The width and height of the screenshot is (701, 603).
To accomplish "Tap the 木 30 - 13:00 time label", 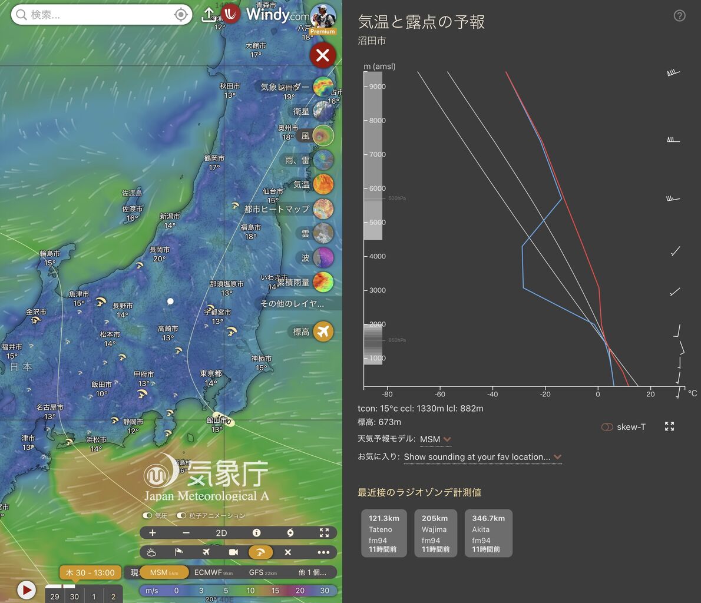I will tap(90, 572).
